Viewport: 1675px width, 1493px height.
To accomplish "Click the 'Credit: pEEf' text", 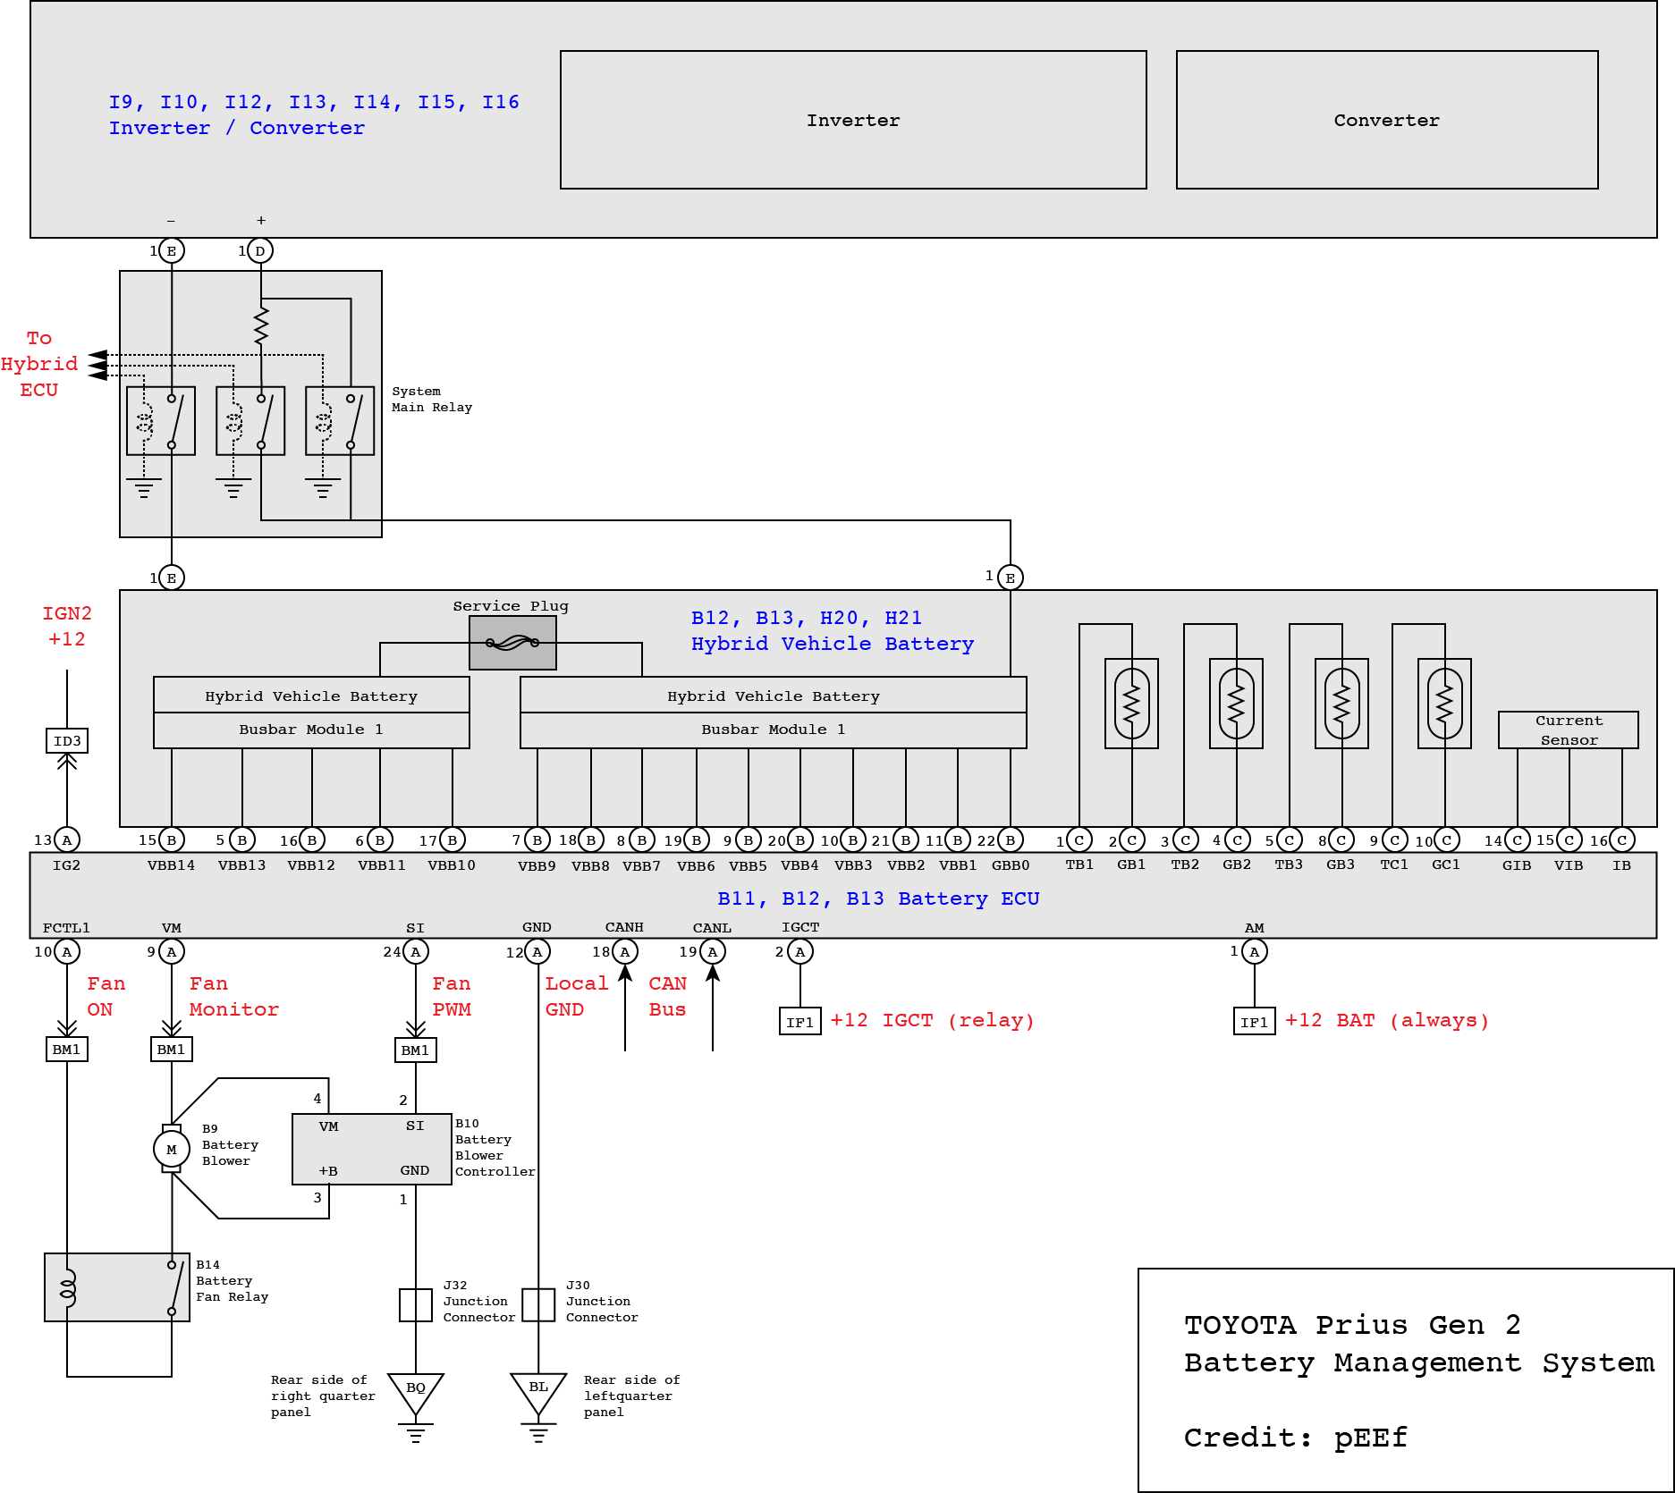I will tap(1296, 1438).
